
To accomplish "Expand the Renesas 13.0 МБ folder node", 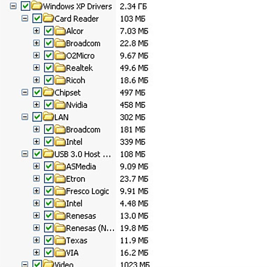I will 36,215.
